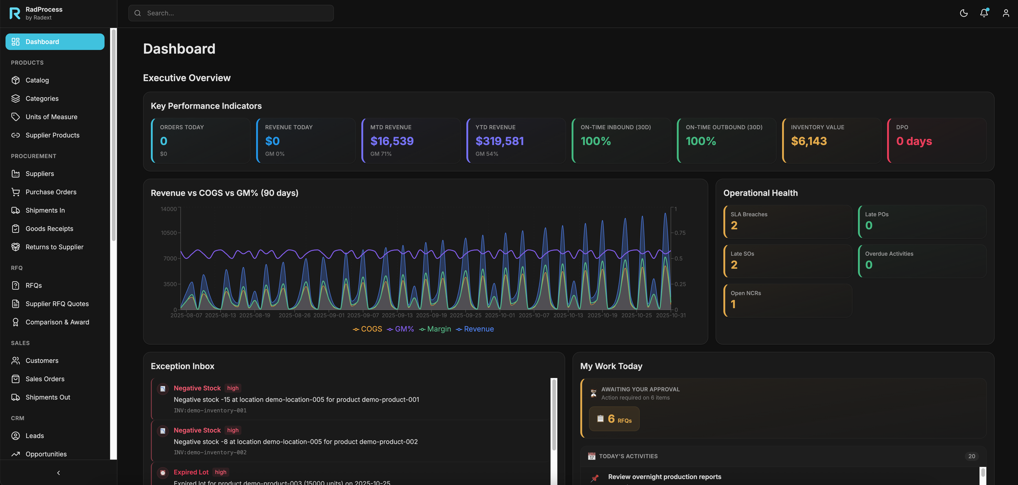Image resolution: width=1018 pixels, height=485 pixels.
Task: Select the Purchase Orders cart icon
Action: (15, 192)
